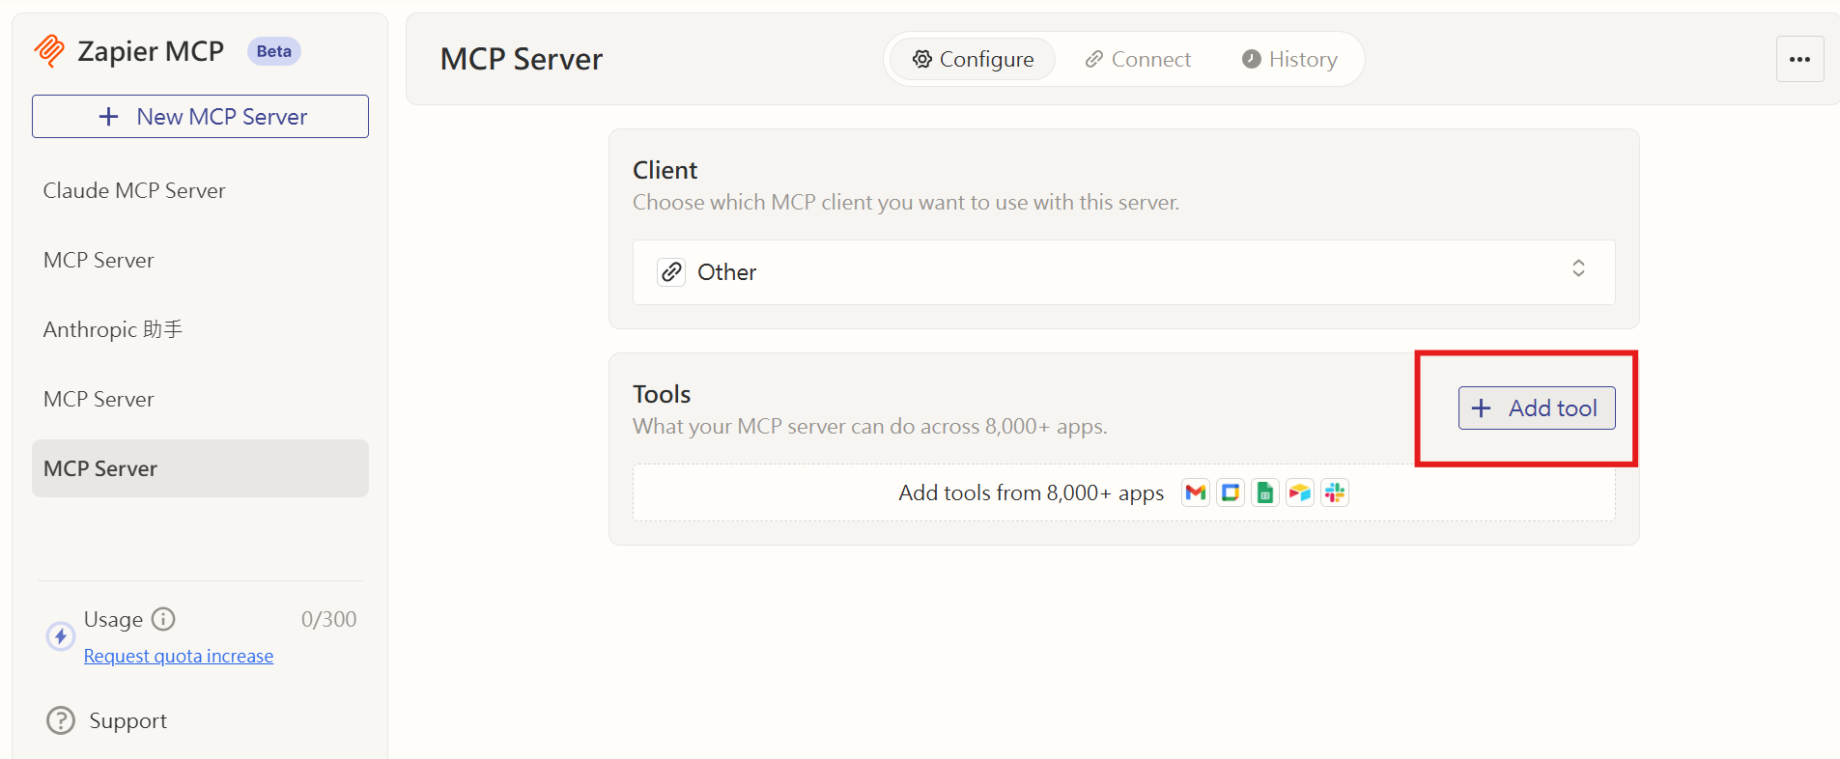This screenshot has width=1840, height=759.
Task: Open the History tab
Action: 1289,60
